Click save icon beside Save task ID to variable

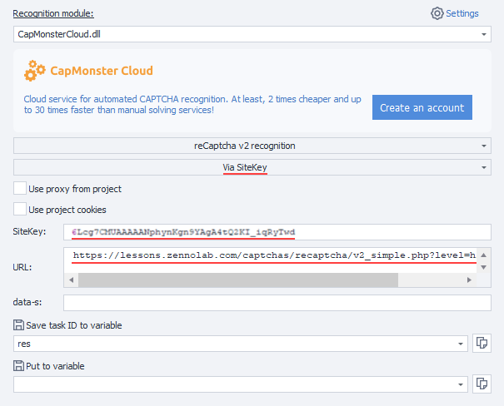[x=19, y=324]
